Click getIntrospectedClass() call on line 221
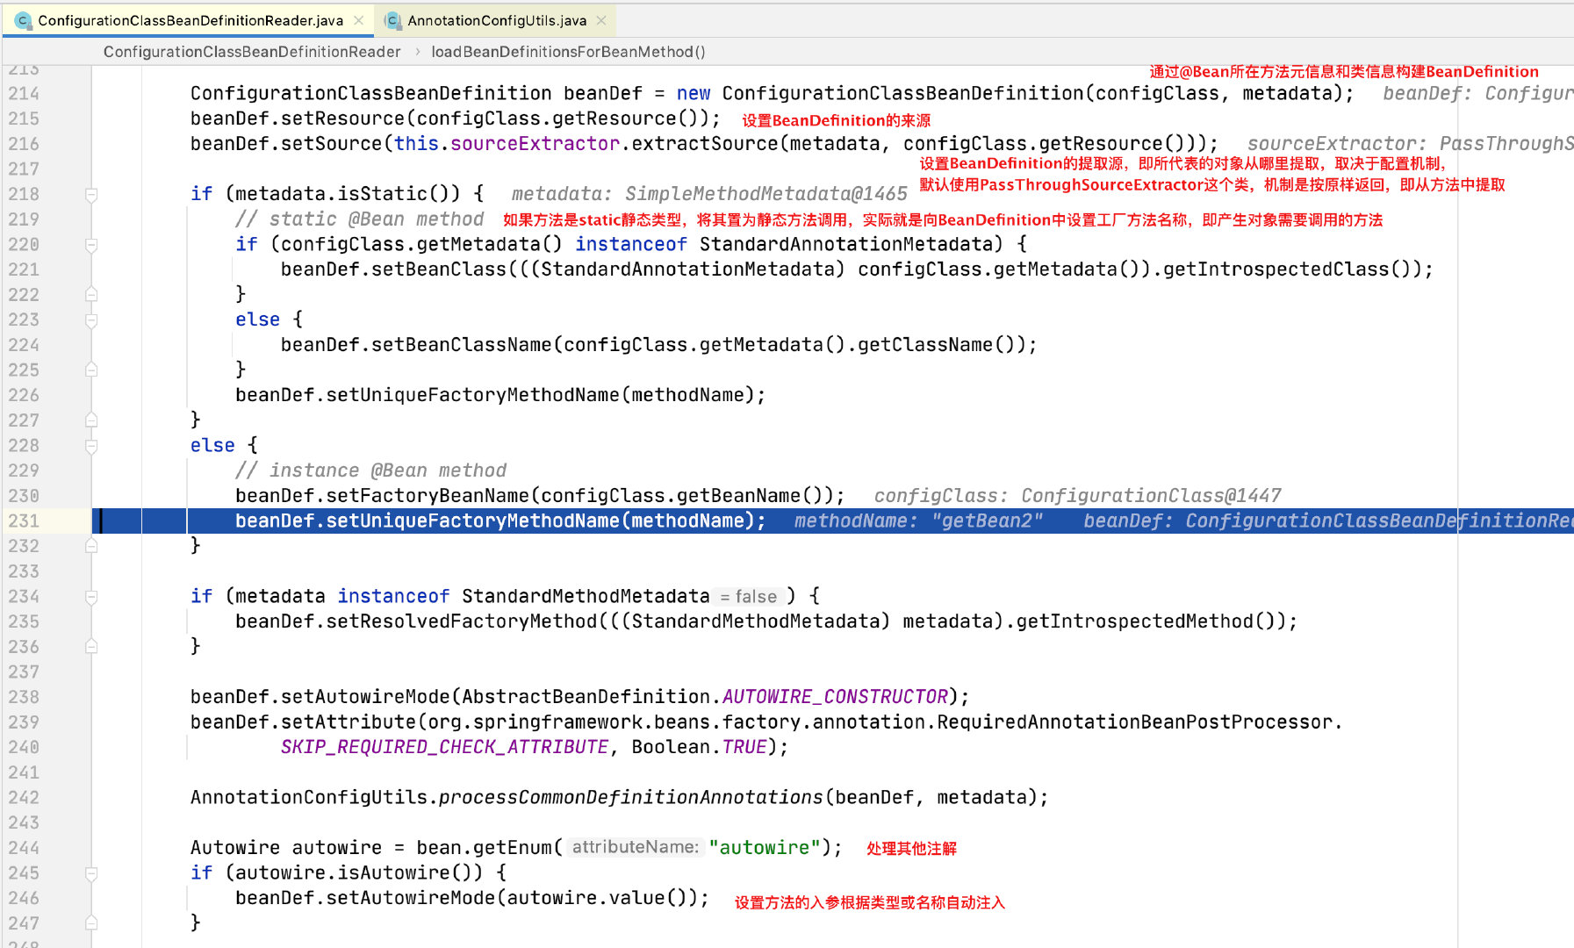 (x=1290, y=269)
